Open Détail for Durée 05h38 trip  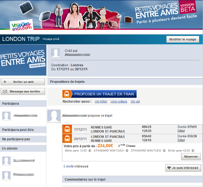pyautogui.click(x=181, y=140)
